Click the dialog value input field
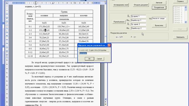Viewport: 189px width, 106px height. pyautogui.click(x=94, y=53)
